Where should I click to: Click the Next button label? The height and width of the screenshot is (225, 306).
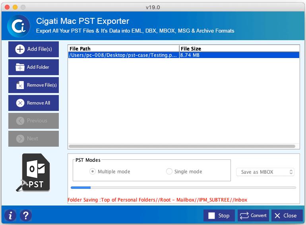point(33,139)
